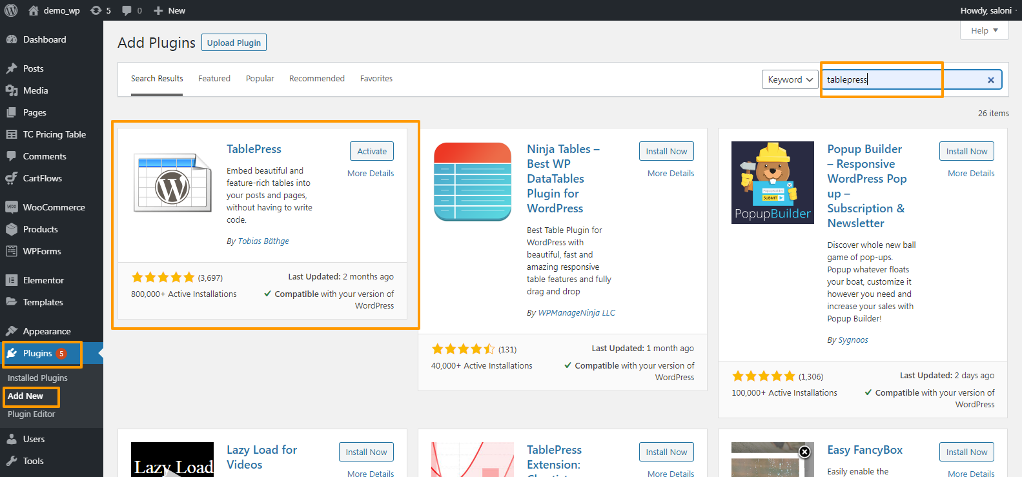Open Users in the sidebar
This screenshot has width=1022, height=477.
click(x=34, y=439)
